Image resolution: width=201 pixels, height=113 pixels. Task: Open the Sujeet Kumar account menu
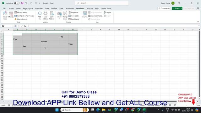pos(168,3)
